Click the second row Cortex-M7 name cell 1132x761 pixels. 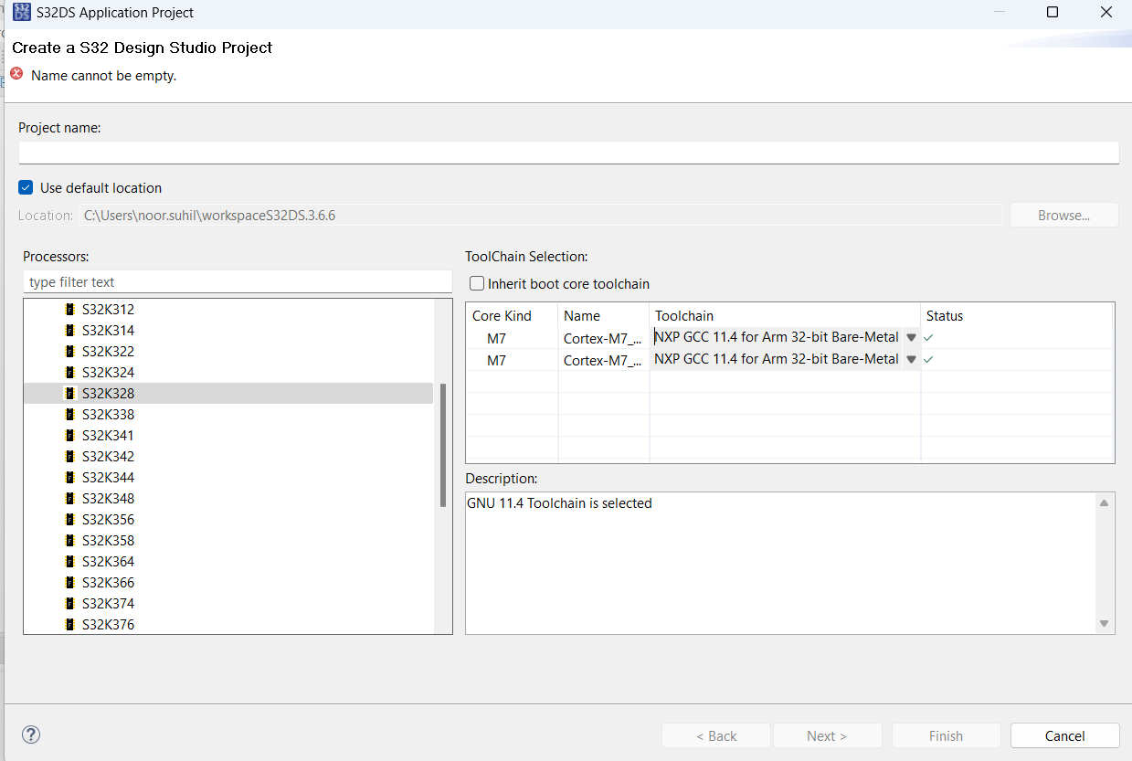pos(604,361)
